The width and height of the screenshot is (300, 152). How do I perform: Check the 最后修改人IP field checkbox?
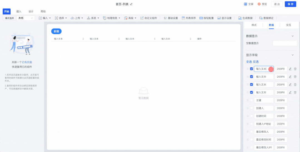point(251,147)
